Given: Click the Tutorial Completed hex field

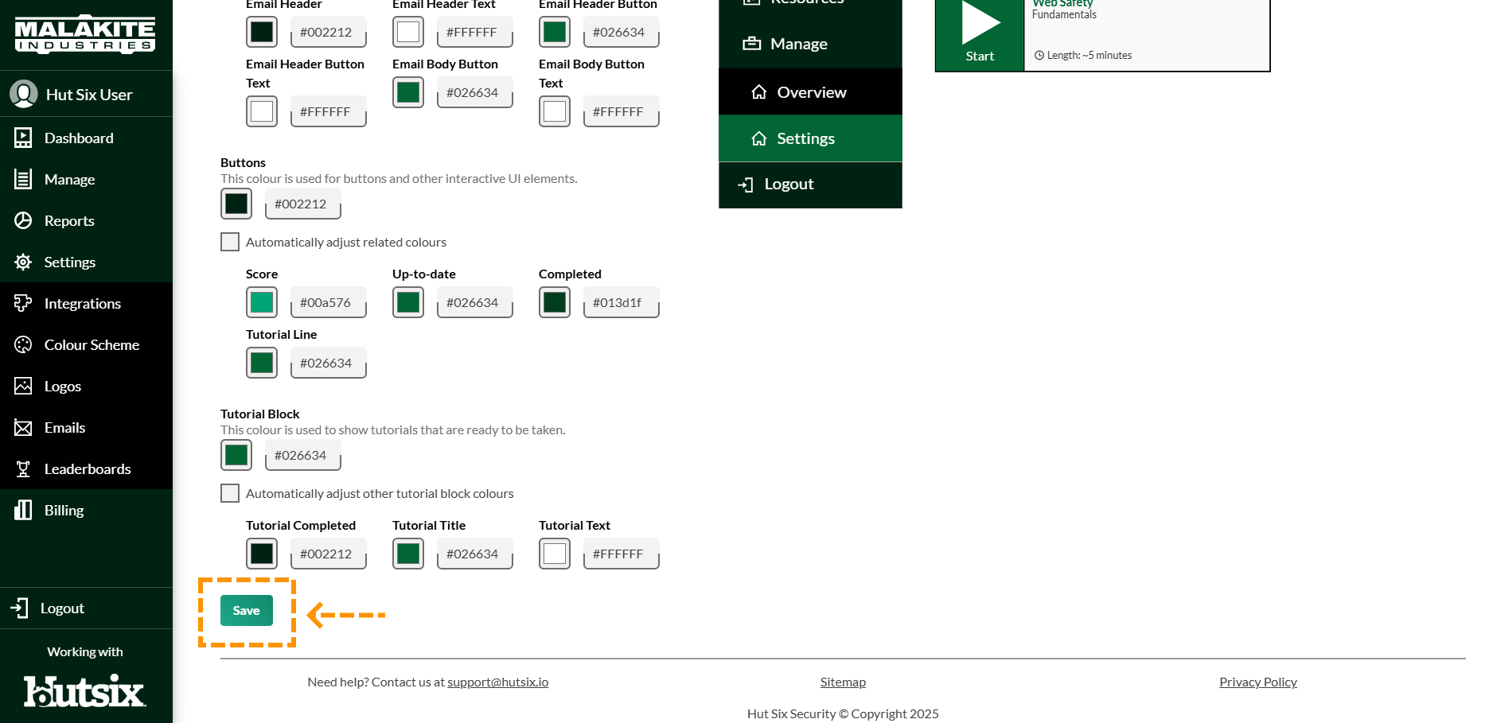Looking at the screenshot, I should tap(329, 554).
